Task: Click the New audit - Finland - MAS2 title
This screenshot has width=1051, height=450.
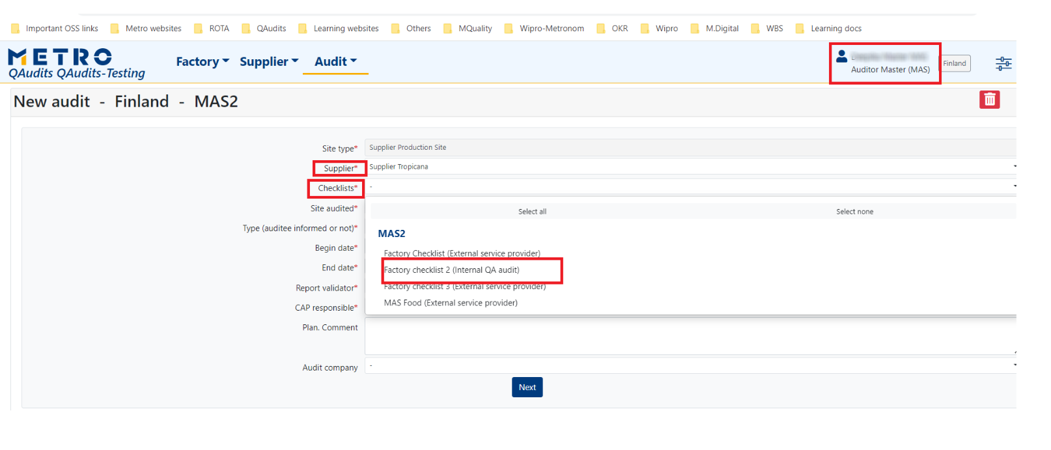Action: click(x=126, y=102)
